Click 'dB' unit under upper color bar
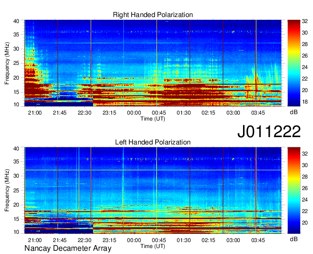This screenshot has width=313, height=254. point(294,112)
